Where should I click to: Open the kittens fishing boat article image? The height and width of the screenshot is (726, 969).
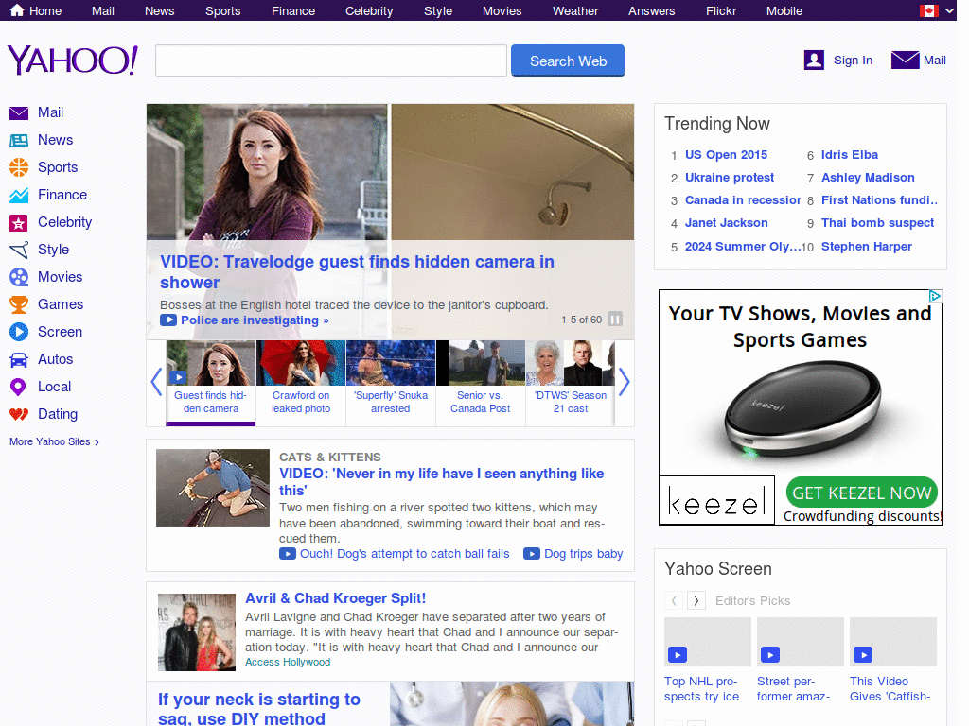tap(213, 488)
